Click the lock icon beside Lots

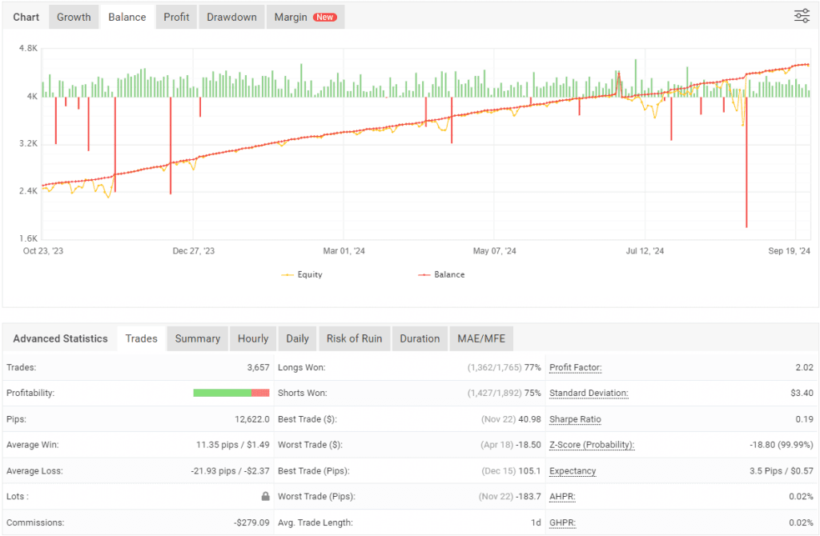pos(264,496)
